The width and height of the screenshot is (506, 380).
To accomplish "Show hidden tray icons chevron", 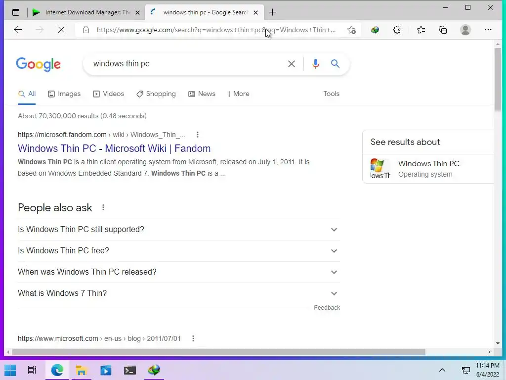I will point(442,370).
